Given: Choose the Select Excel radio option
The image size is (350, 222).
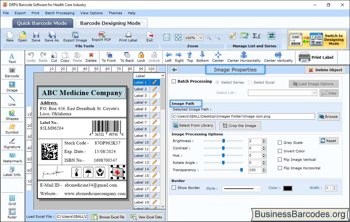Looking at the screenshot, I should click(x=250, y=82).
